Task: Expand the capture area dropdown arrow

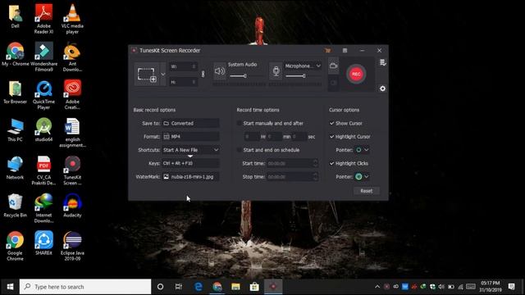Action: coord(163,75)
